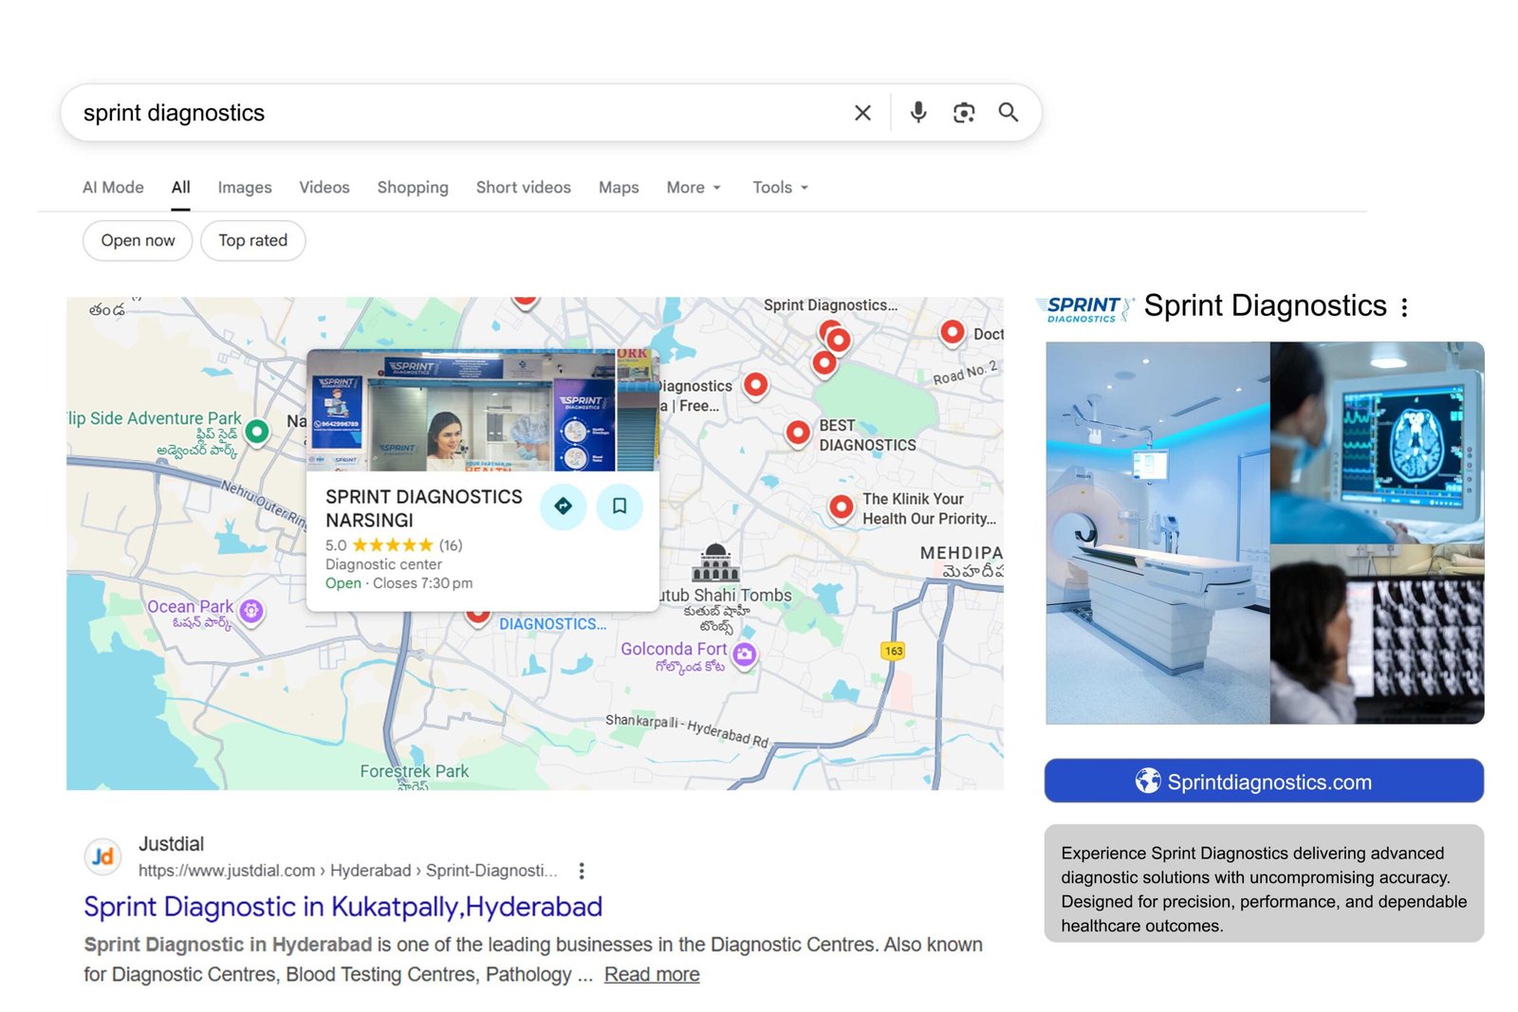
Task: Expand the More search options dropdown
Action: point(694,188)
